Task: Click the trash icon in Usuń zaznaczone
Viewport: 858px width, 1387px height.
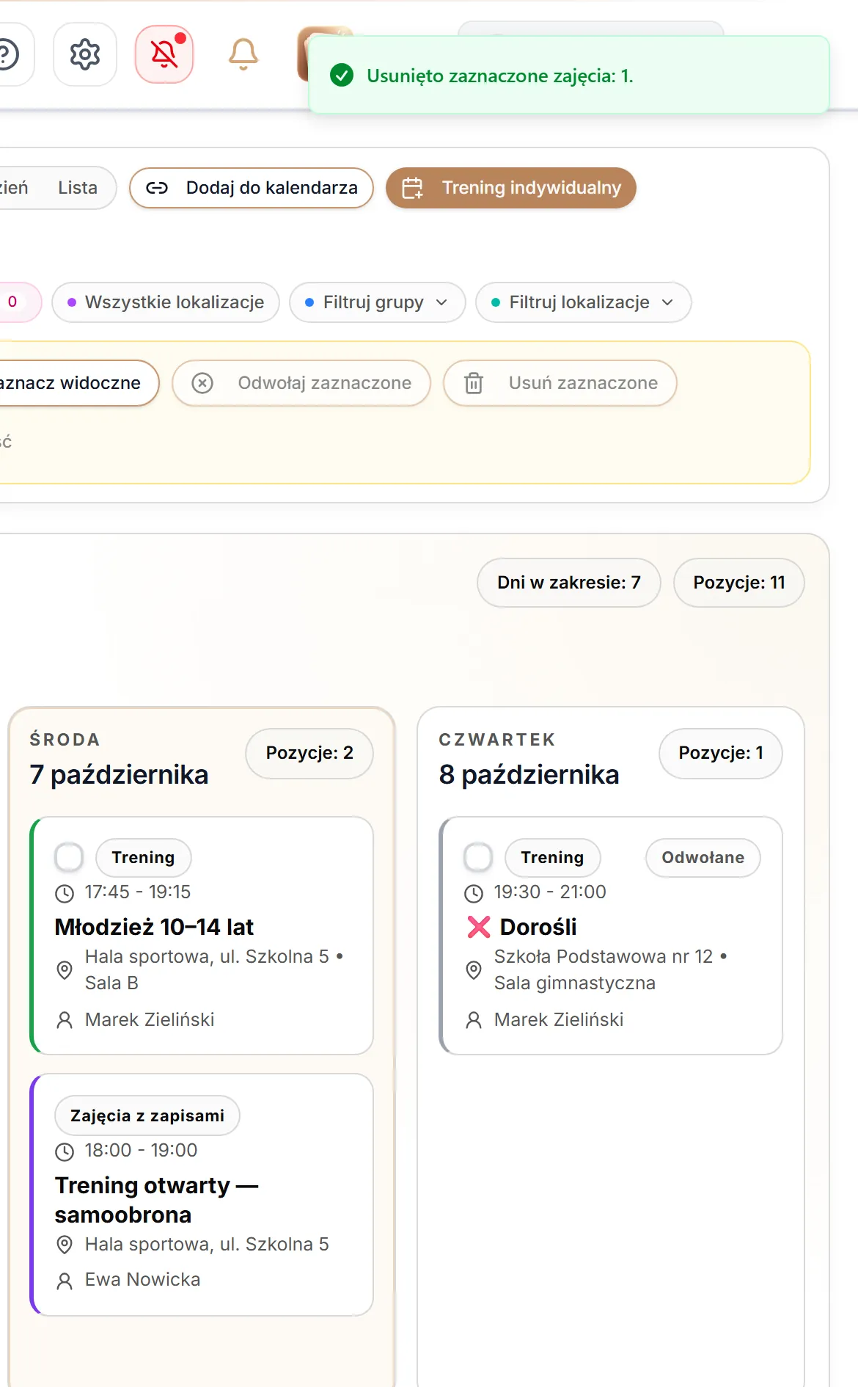Action: click(474, 383)
